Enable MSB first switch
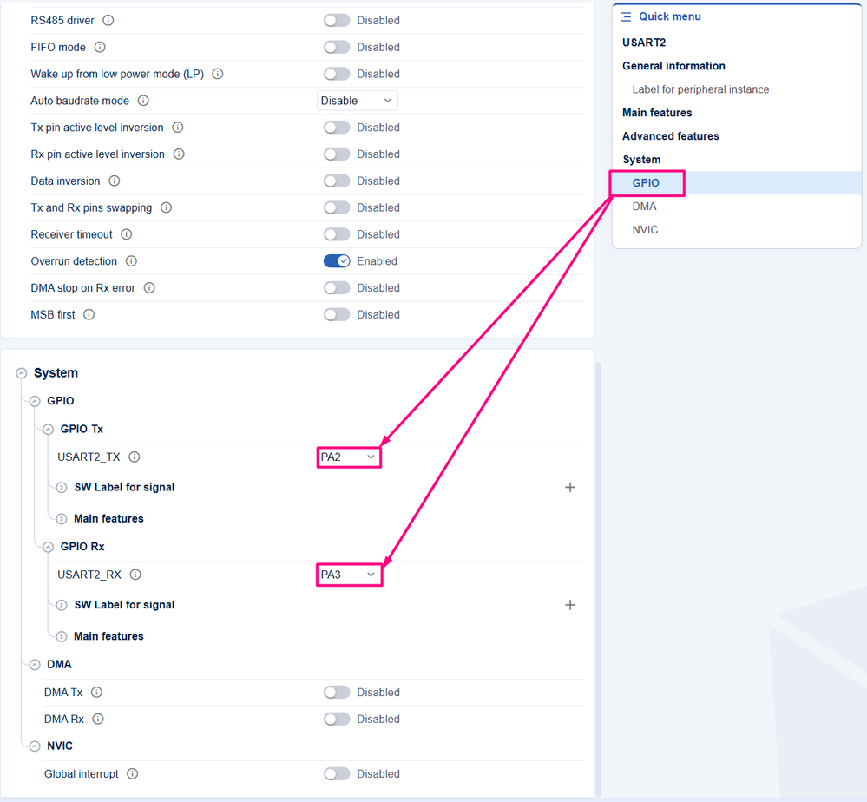Viewport: 867px width, 802px height. (x=337, y=315)
